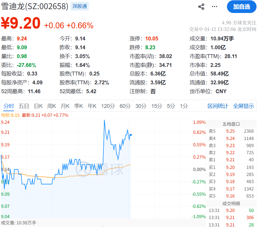258x227 pixels.
Task: Switch to the 五日 chart tab
Action: pos(24,106)
